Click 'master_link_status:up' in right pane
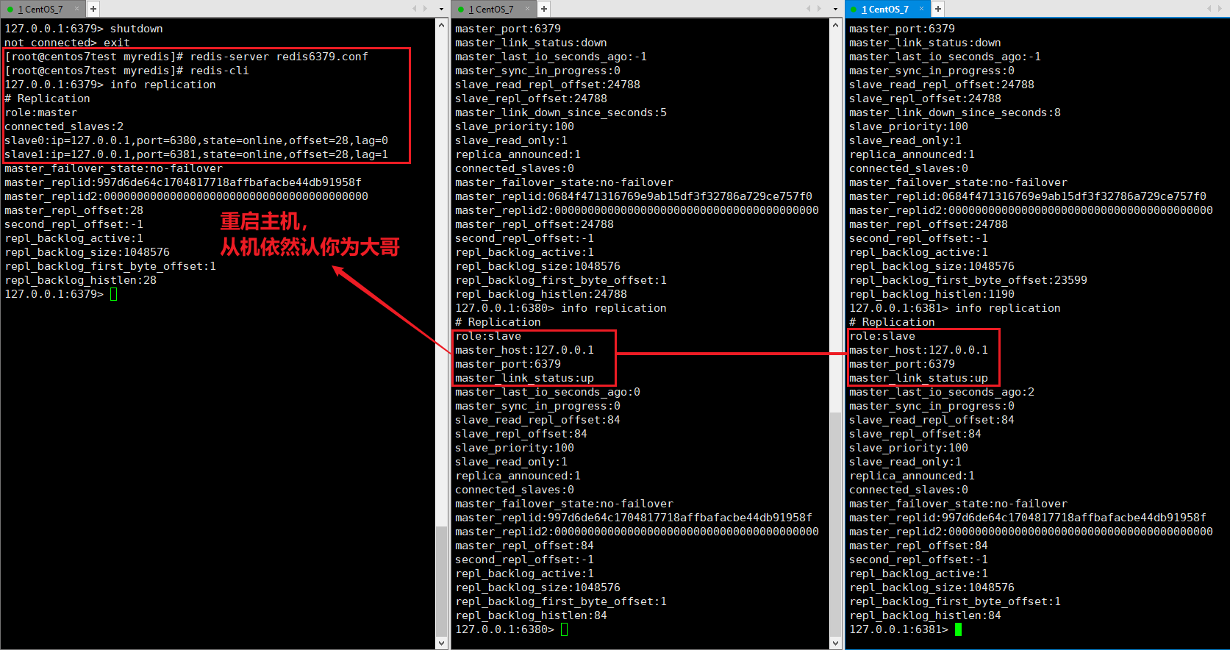 point(918,378)
